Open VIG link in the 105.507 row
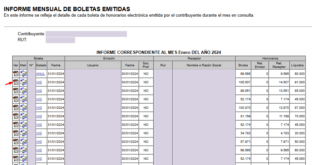 (39, 82)
